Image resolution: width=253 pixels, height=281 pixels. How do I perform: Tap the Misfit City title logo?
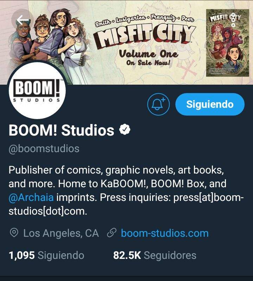click(x=145, y=36)
